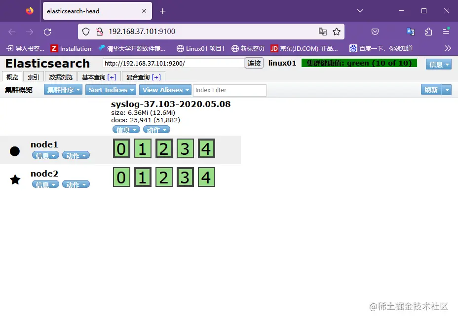Bookmark this page with the star

pos(337,32)
